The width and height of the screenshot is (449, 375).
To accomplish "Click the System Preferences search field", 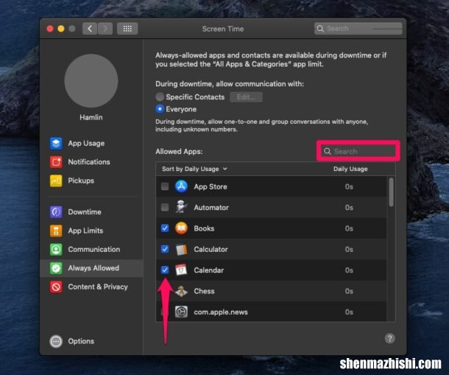I will click(358, 29).
